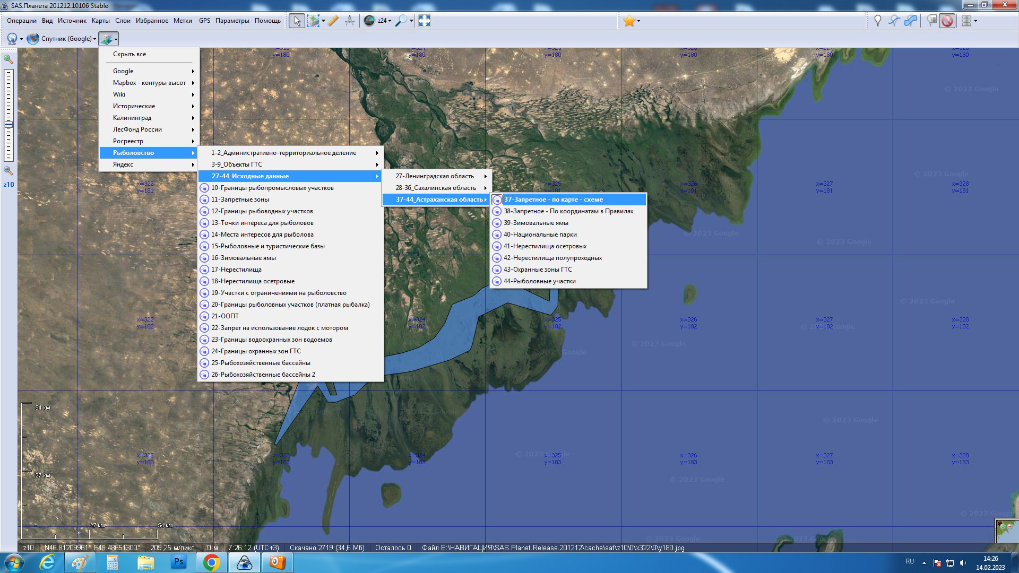Click Скрыть все in layers menu
Viewport: 1019px width, 573px height.
(129, 54)
